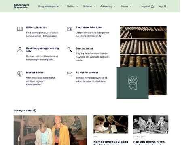Expand the Deltag dropdown
This screenshot has width=182, height=145.
[72, 6]
